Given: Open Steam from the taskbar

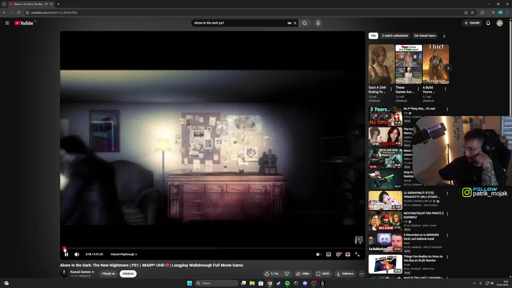Looking at the screenshot, I should (278, 283).
